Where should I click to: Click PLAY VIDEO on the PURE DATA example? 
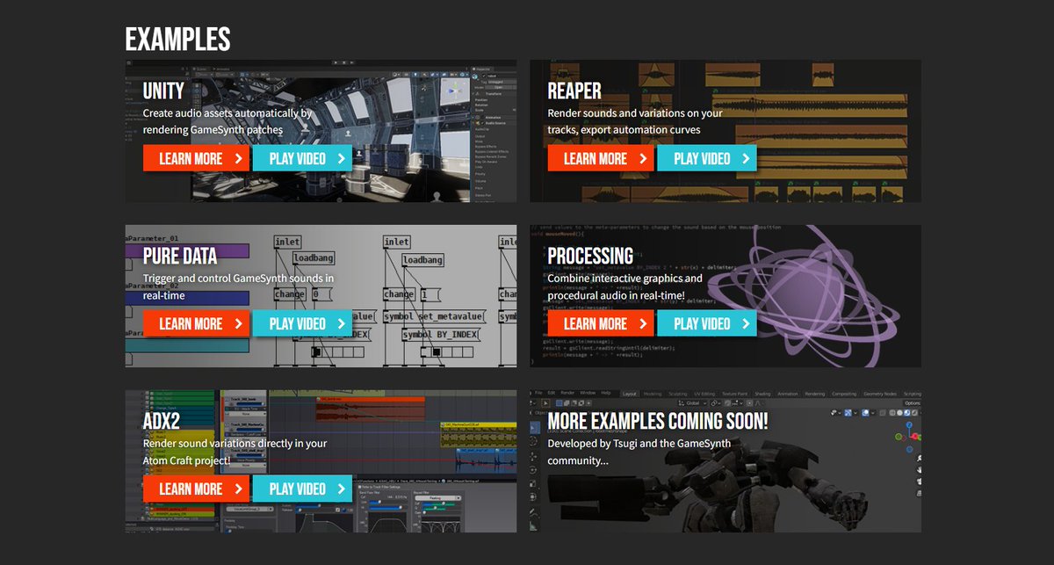[x=303, y=323]
